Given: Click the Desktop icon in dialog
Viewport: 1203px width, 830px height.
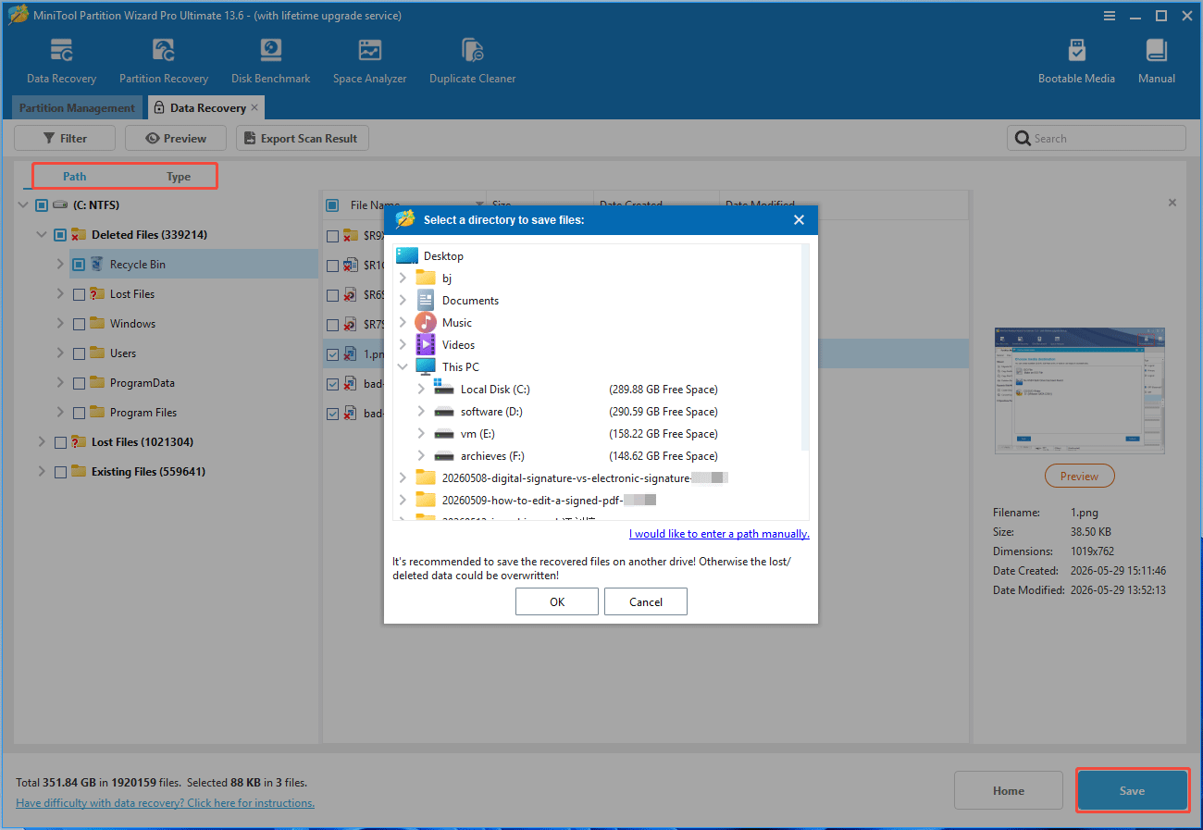Looking at the screenshot, I should click(407, 255).
